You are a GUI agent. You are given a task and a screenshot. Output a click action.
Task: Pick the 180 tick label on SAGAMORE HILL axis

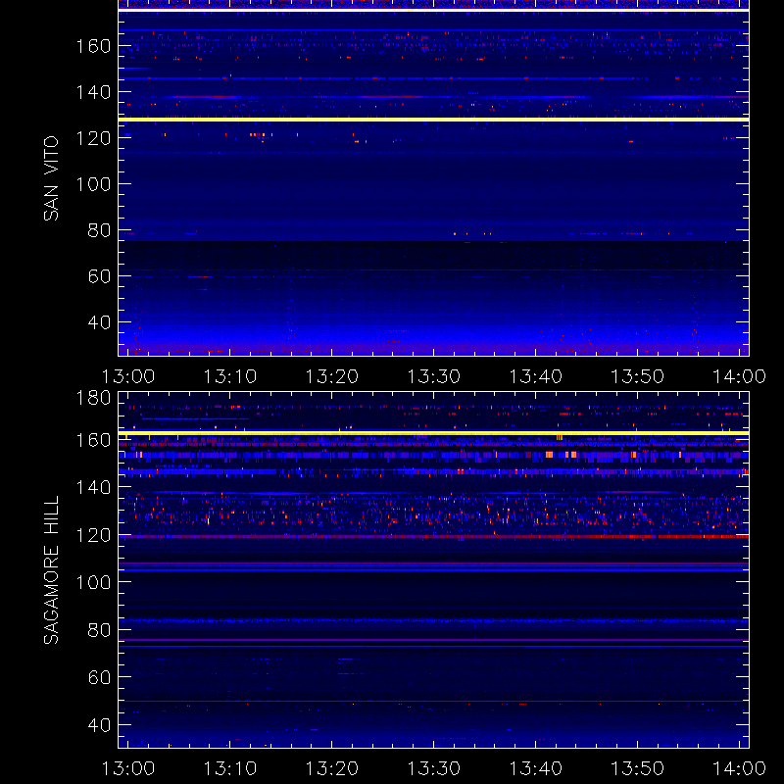click(93, 398)
